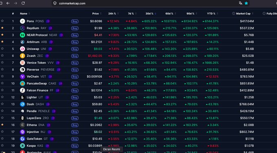Click the Fully Diluted info icon
This screenshot has height=153, width=277.
(x=264, y=13)
